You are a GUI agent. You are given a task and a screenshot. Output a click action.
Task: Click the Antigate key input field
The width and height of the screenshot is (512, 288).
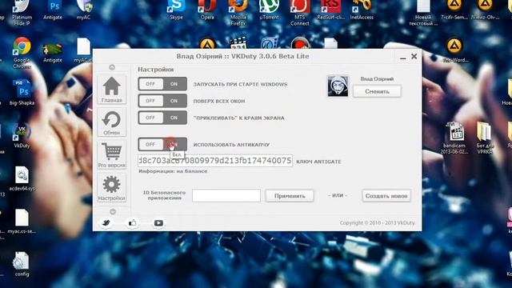click(x=215, y=161)
